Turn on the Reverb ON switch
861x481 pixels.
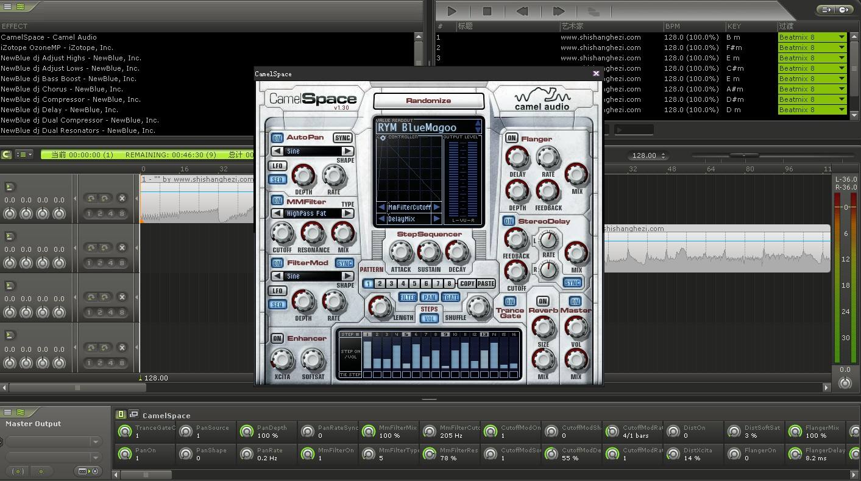tap(542, 301)
